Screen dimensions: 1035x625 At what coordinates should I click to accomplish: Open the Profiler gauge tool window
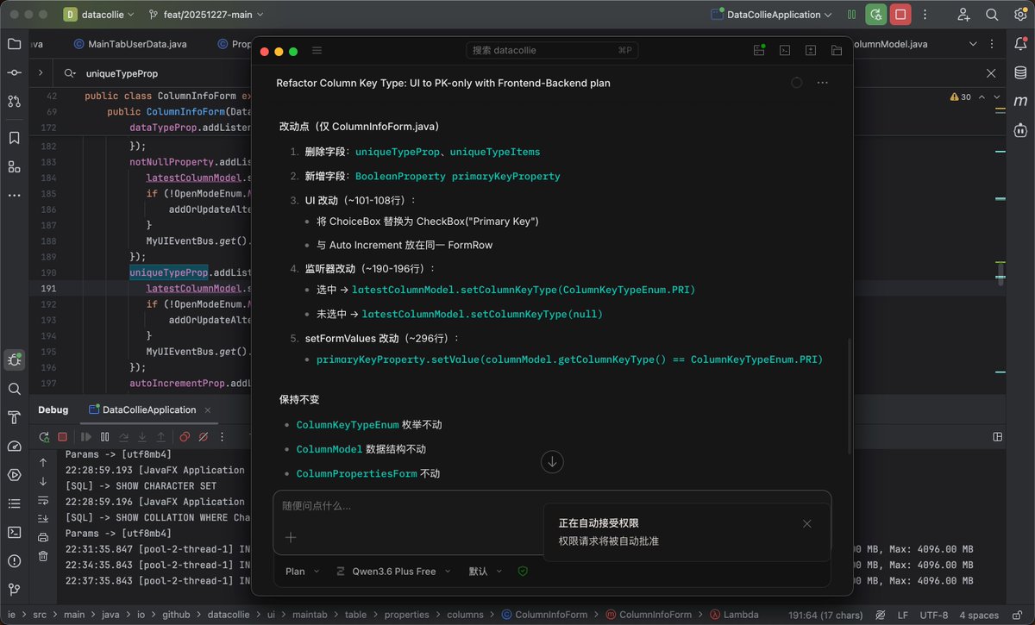tap(14, 446)
